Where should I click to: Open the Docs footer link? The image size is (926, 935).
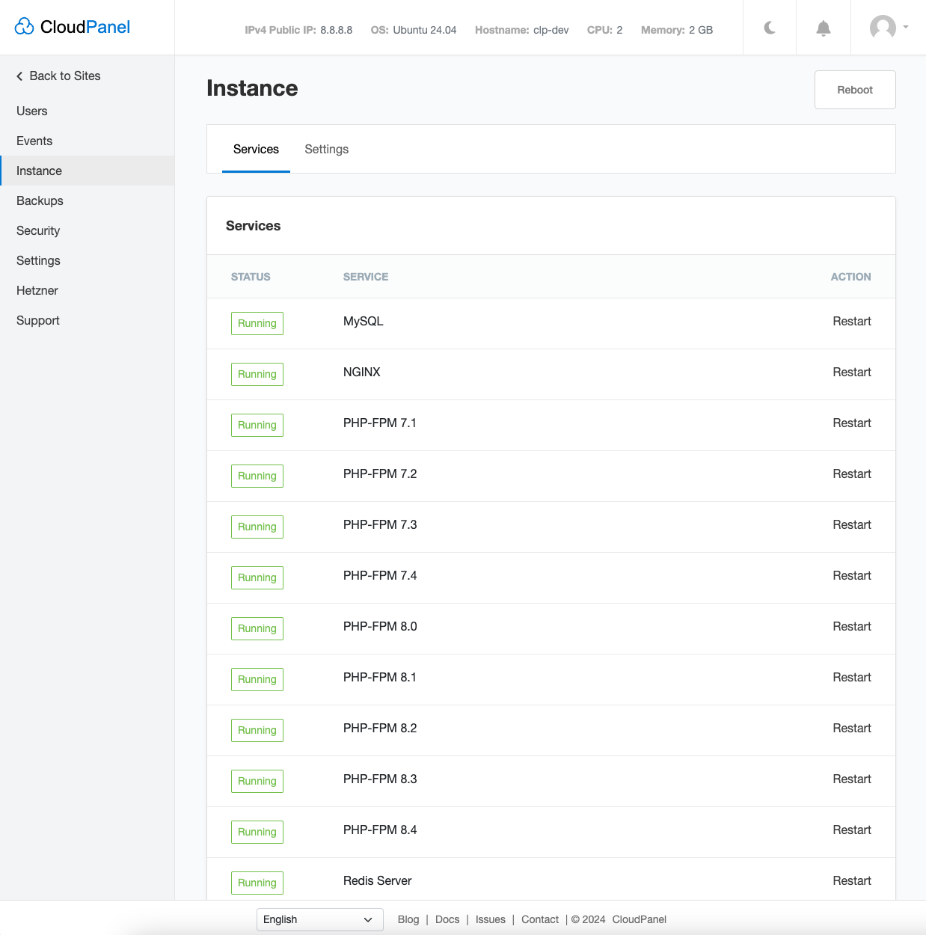click(447, 919)
